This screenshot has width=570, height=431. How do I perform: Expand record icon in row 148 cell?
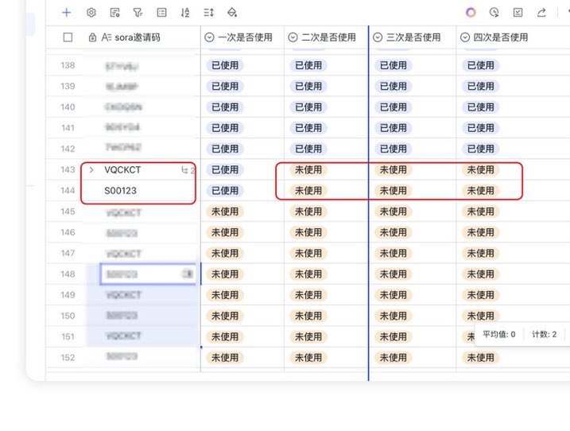click(187, 274)
